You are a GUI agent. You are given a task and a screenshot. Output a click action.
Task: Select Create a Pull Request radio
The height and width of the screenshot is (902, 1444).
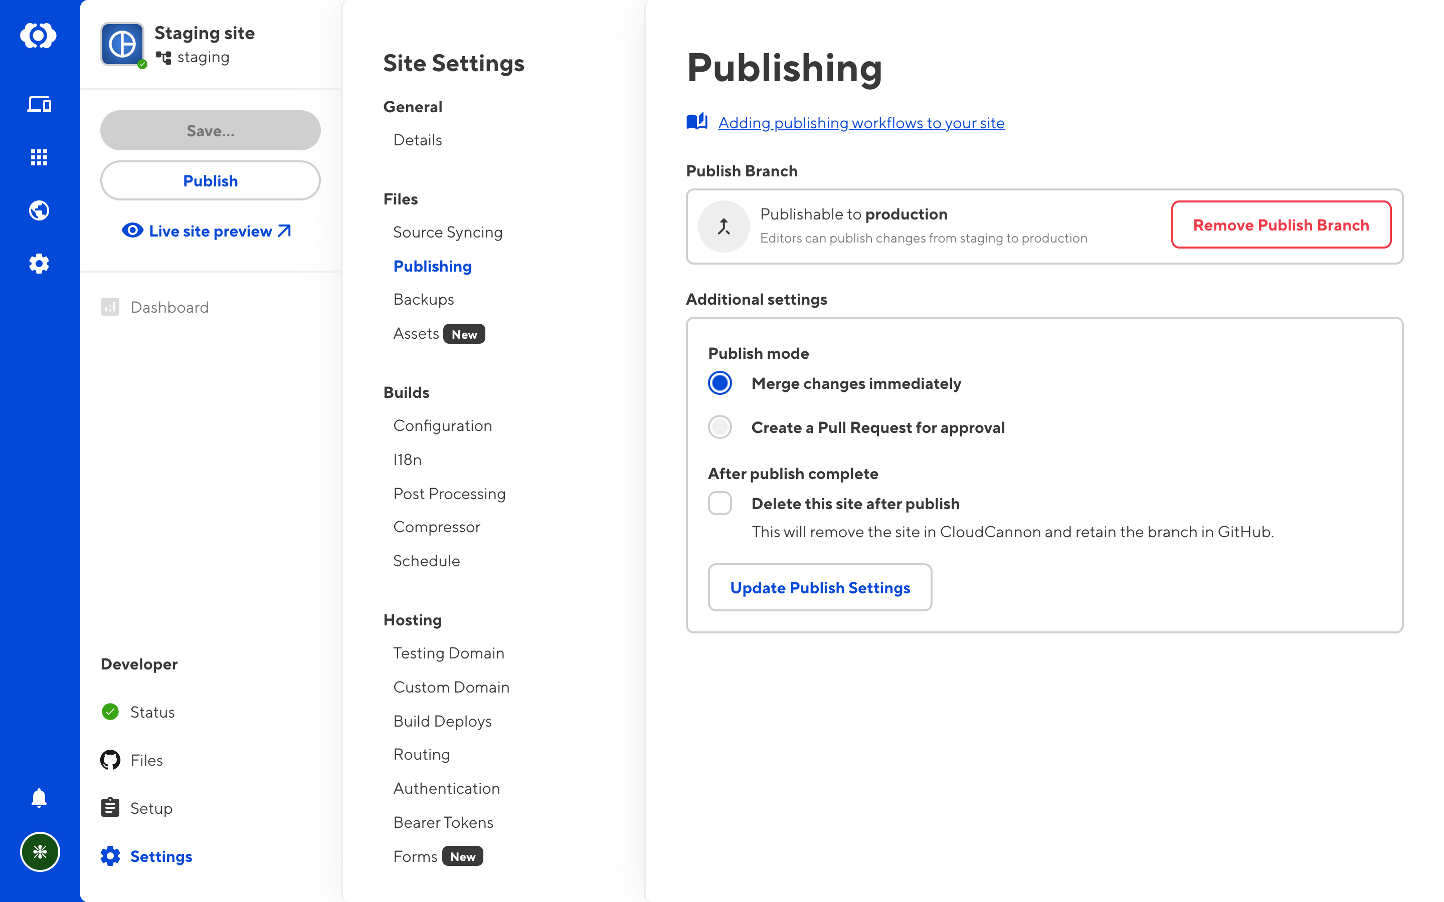coord(719,427)
